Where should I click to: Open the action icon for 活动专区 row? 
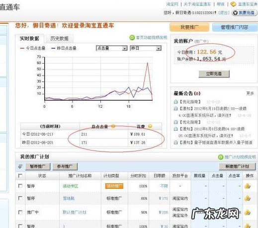[x=248, y=186]
